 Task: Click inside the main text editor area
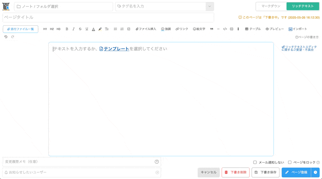tap(161, 99)
